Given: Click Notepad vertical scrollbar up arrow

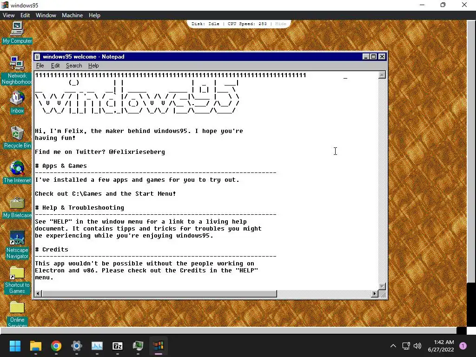Looking at the screenshot, I should 382,75.
